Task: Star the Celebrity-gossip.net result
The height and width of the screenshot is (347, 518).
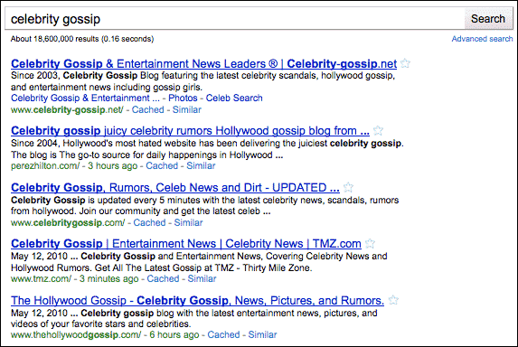Action: pos(405,63)
